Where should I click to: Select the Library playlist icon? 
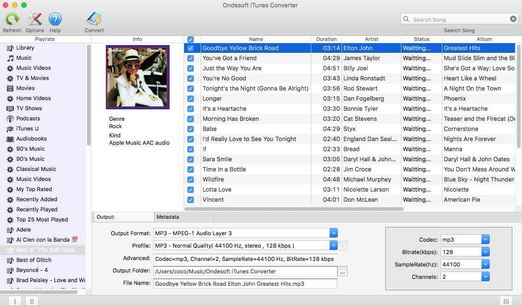click(10, 48)
